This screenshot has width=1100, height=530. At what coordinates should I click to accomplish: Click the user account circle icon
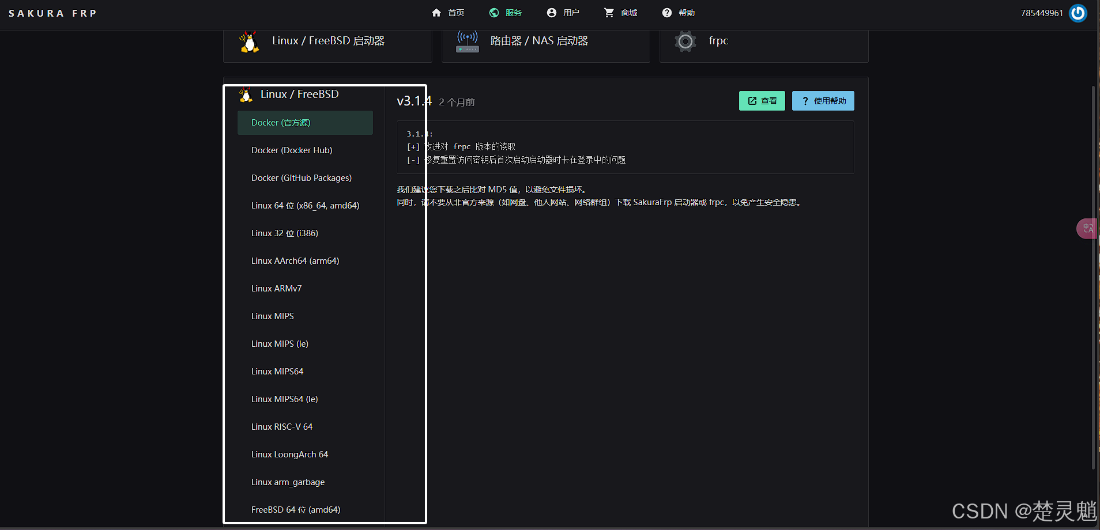click(552, 13)
